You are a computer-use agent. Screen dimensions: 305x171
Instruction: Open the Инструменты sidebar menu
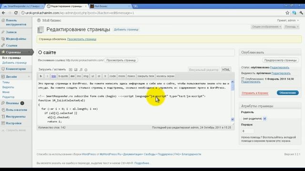pos(16,116)
